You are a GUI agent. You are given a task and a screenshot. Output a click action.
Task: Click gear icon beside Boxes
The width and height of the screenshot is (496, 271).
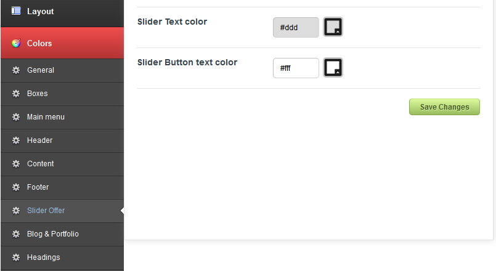tap(16, 94)
